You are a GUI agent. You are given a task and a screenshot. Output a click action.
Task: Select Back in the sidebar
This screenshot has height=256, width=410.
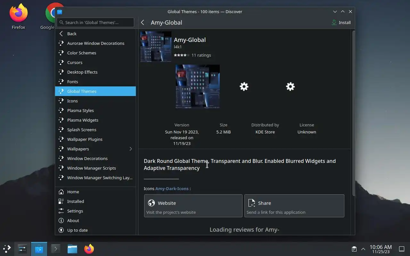pyautogui.click(x=95, y=34)
